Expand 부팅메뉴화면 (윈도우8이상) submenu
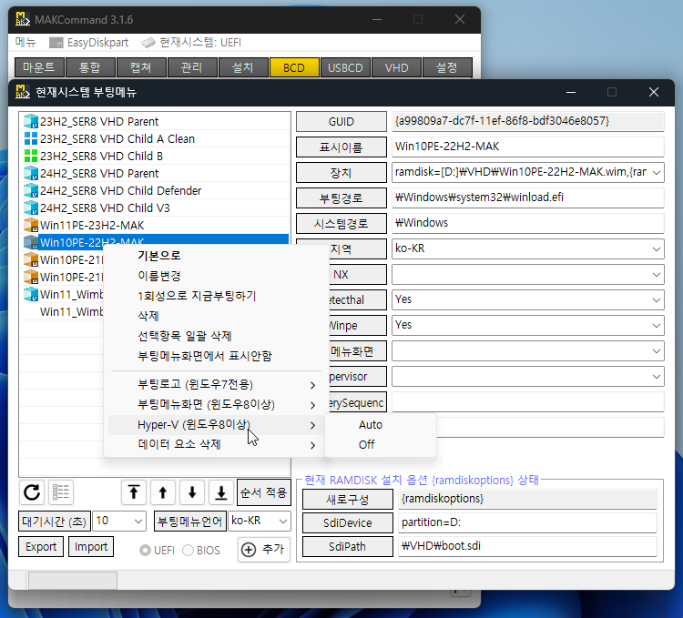The image size is (683, 618). [216, 405]
